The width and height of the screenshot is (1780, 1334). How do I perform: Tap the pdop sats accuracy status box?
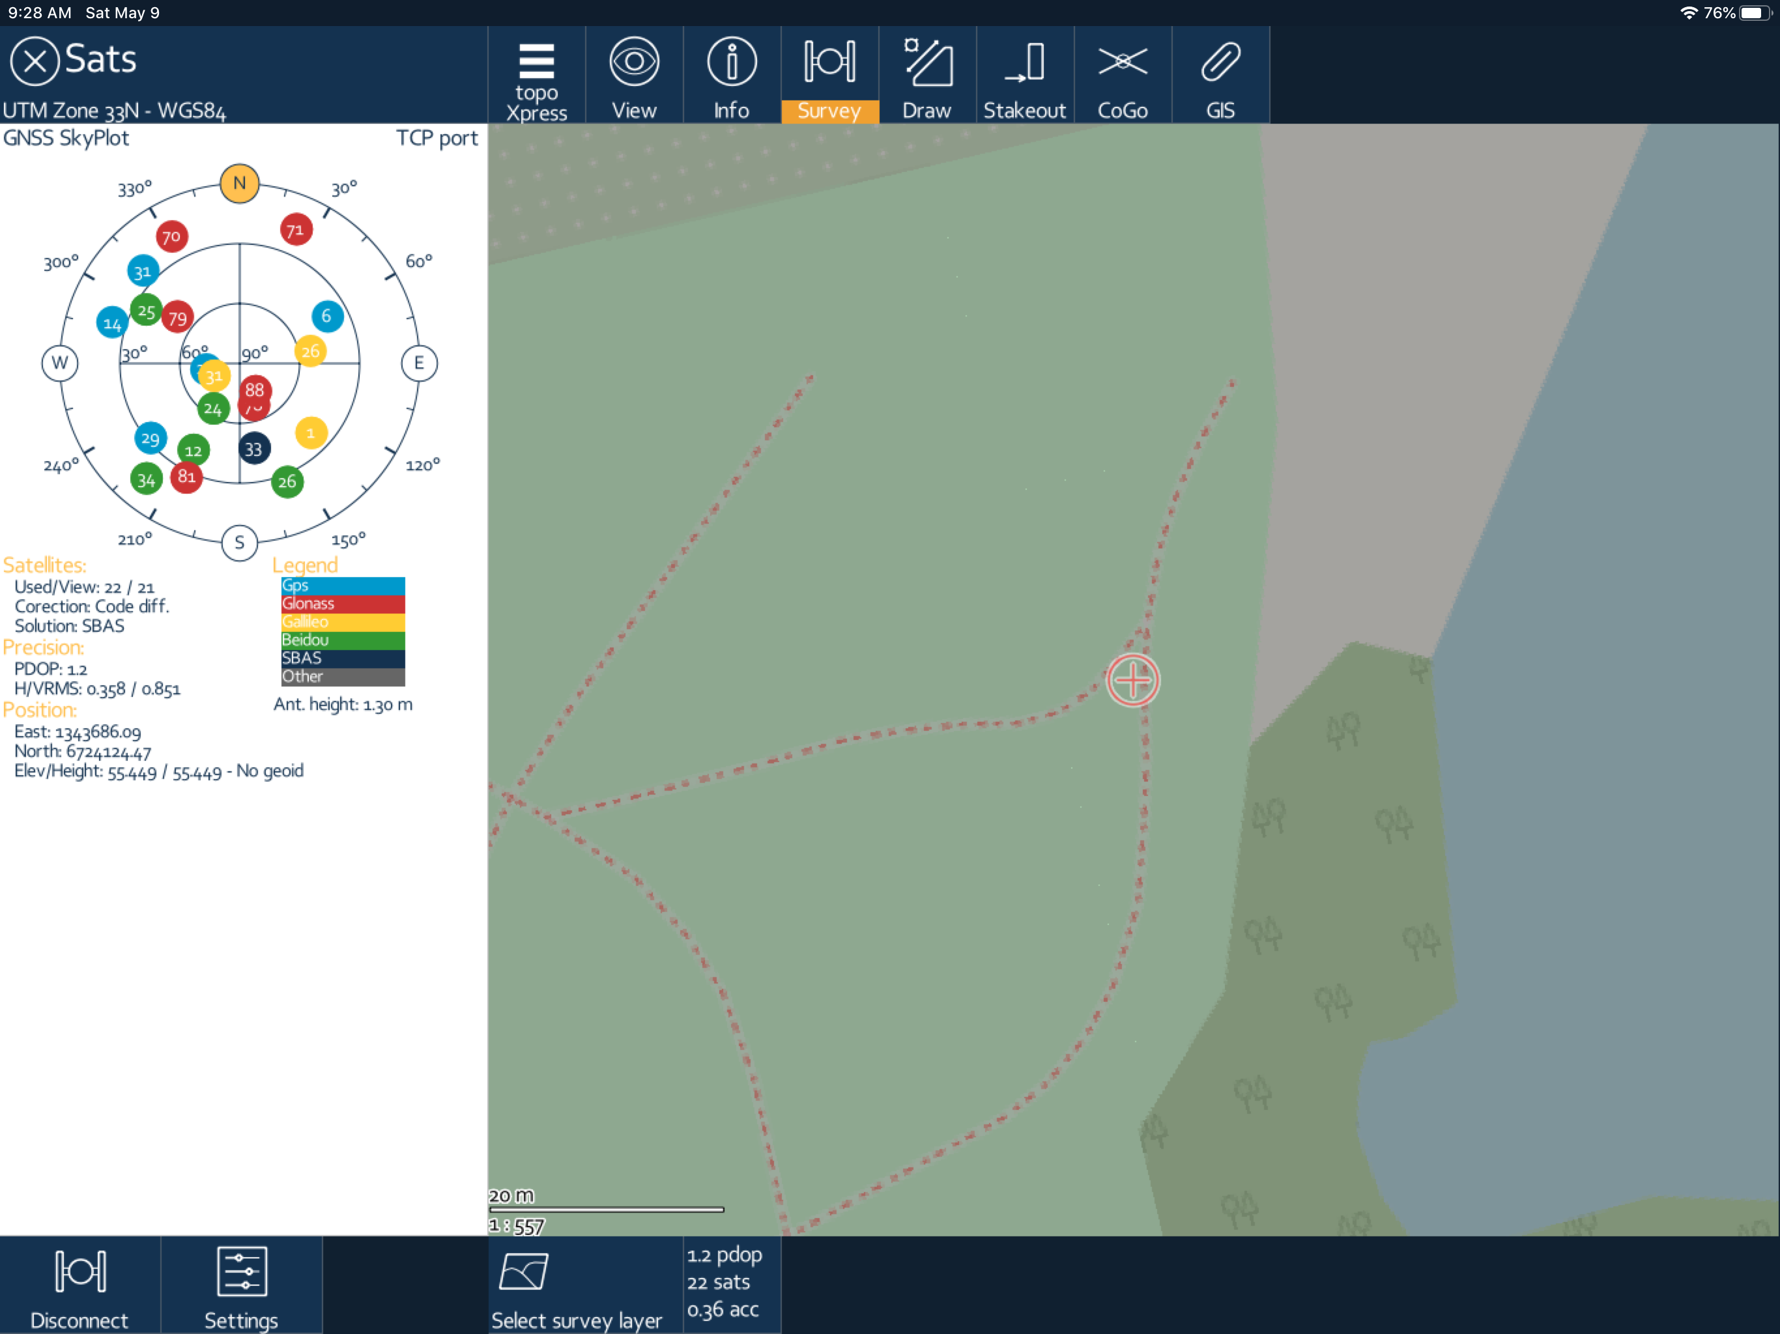point(730,1283)
